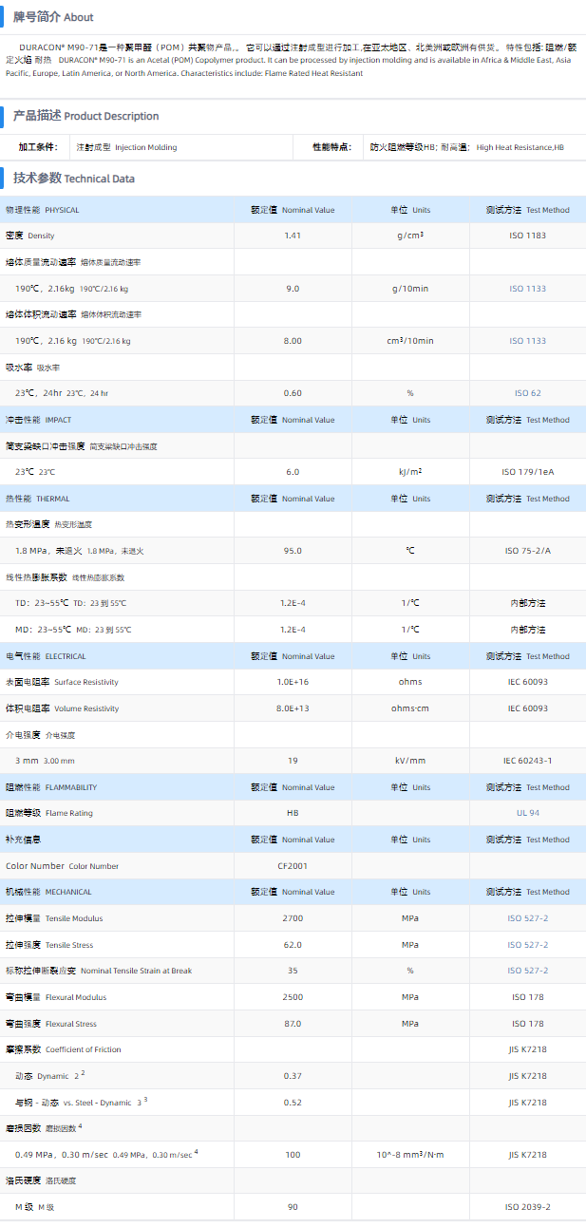
Task: Click the 'Product Description' section heading
Action: 85,116
